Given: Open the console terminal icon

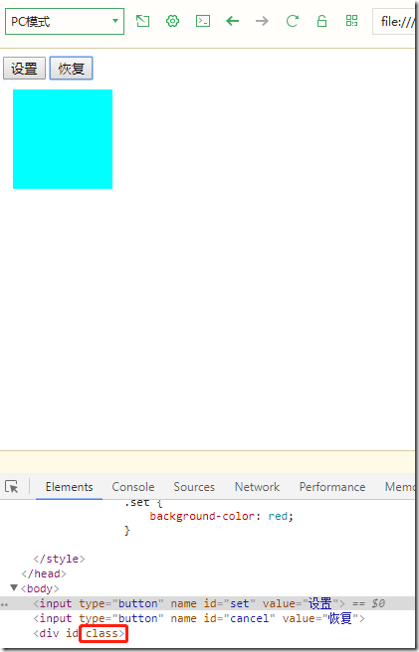Looking at the screenshot, I should tap(203, 21).
